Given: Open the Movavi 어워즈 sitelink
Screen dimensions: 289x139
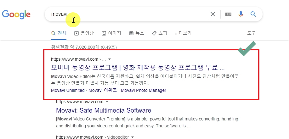Looking at the screenshot, I should pos(103,90).
